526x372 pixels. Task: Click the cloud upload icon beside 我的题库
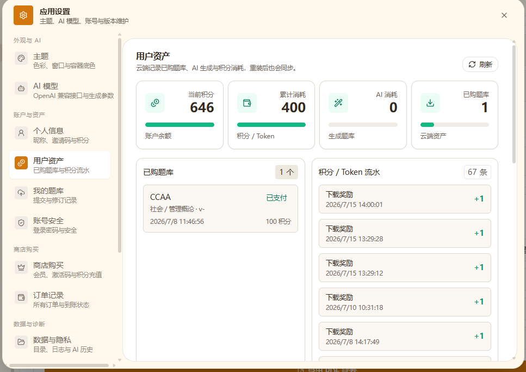point(21,193)
